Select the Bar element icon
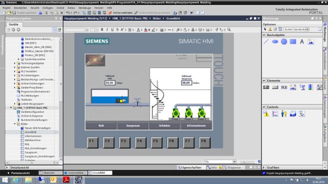Image resolution: width=328 pixels, height=184 pixels. [x=310, y=87]
